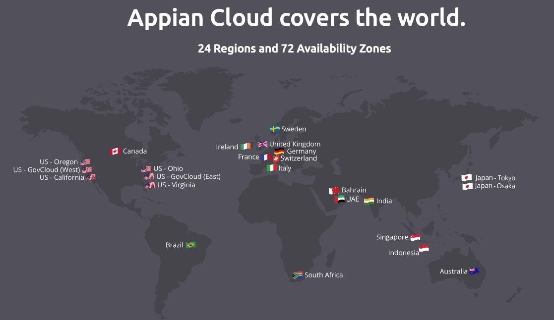
Task: Click the India flag icon
Action: [369, 201]
